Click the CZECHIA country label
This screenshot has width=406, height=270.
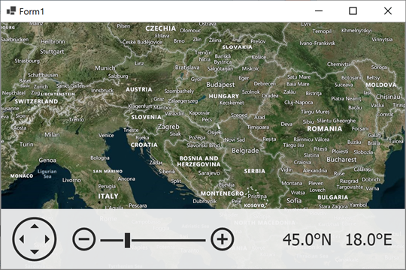click(161, 28)
